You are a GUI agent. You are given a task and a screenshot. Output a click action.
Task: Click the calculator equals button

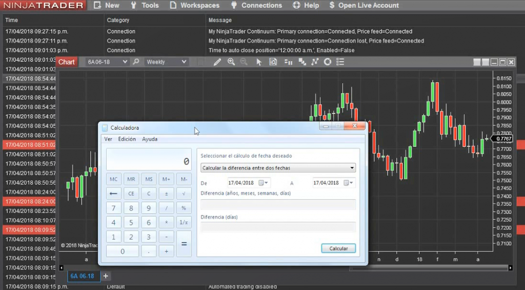(x=184, y=244)
